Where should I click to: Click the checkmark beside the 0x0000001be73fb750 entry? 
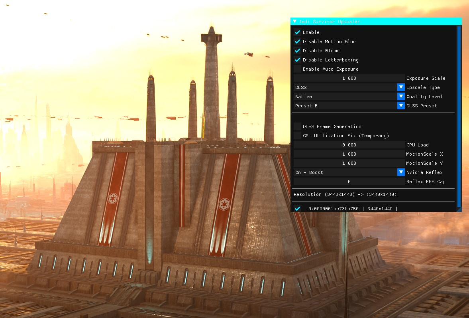[297, 208]
